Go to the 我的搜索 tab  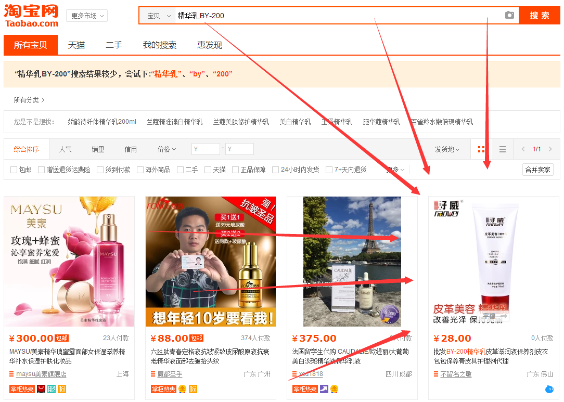click(160, 45)
